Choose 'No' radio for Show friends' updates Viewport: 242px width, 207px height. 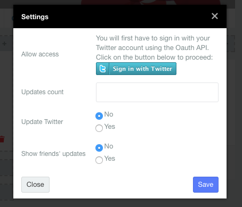pyautogui.click(x=99, y=148)
